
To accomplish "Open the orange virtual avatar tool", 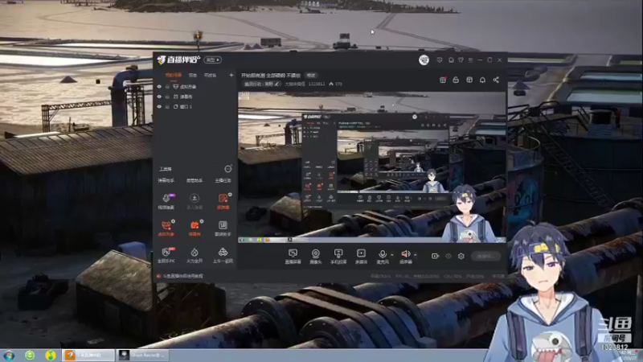I will (x=166, y=228).
